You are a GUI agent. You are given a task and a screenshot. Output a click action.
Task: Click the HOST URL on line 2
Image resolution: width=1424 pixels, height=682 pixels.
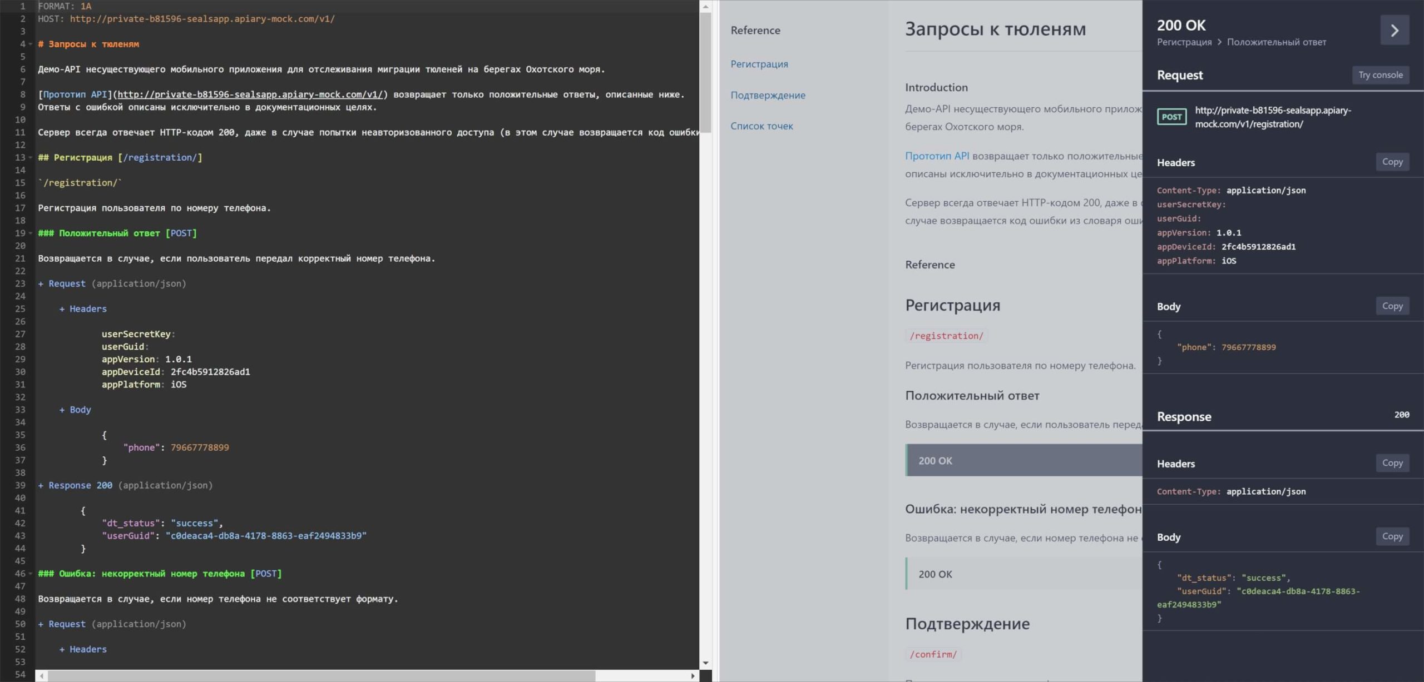tap(202, 19)
